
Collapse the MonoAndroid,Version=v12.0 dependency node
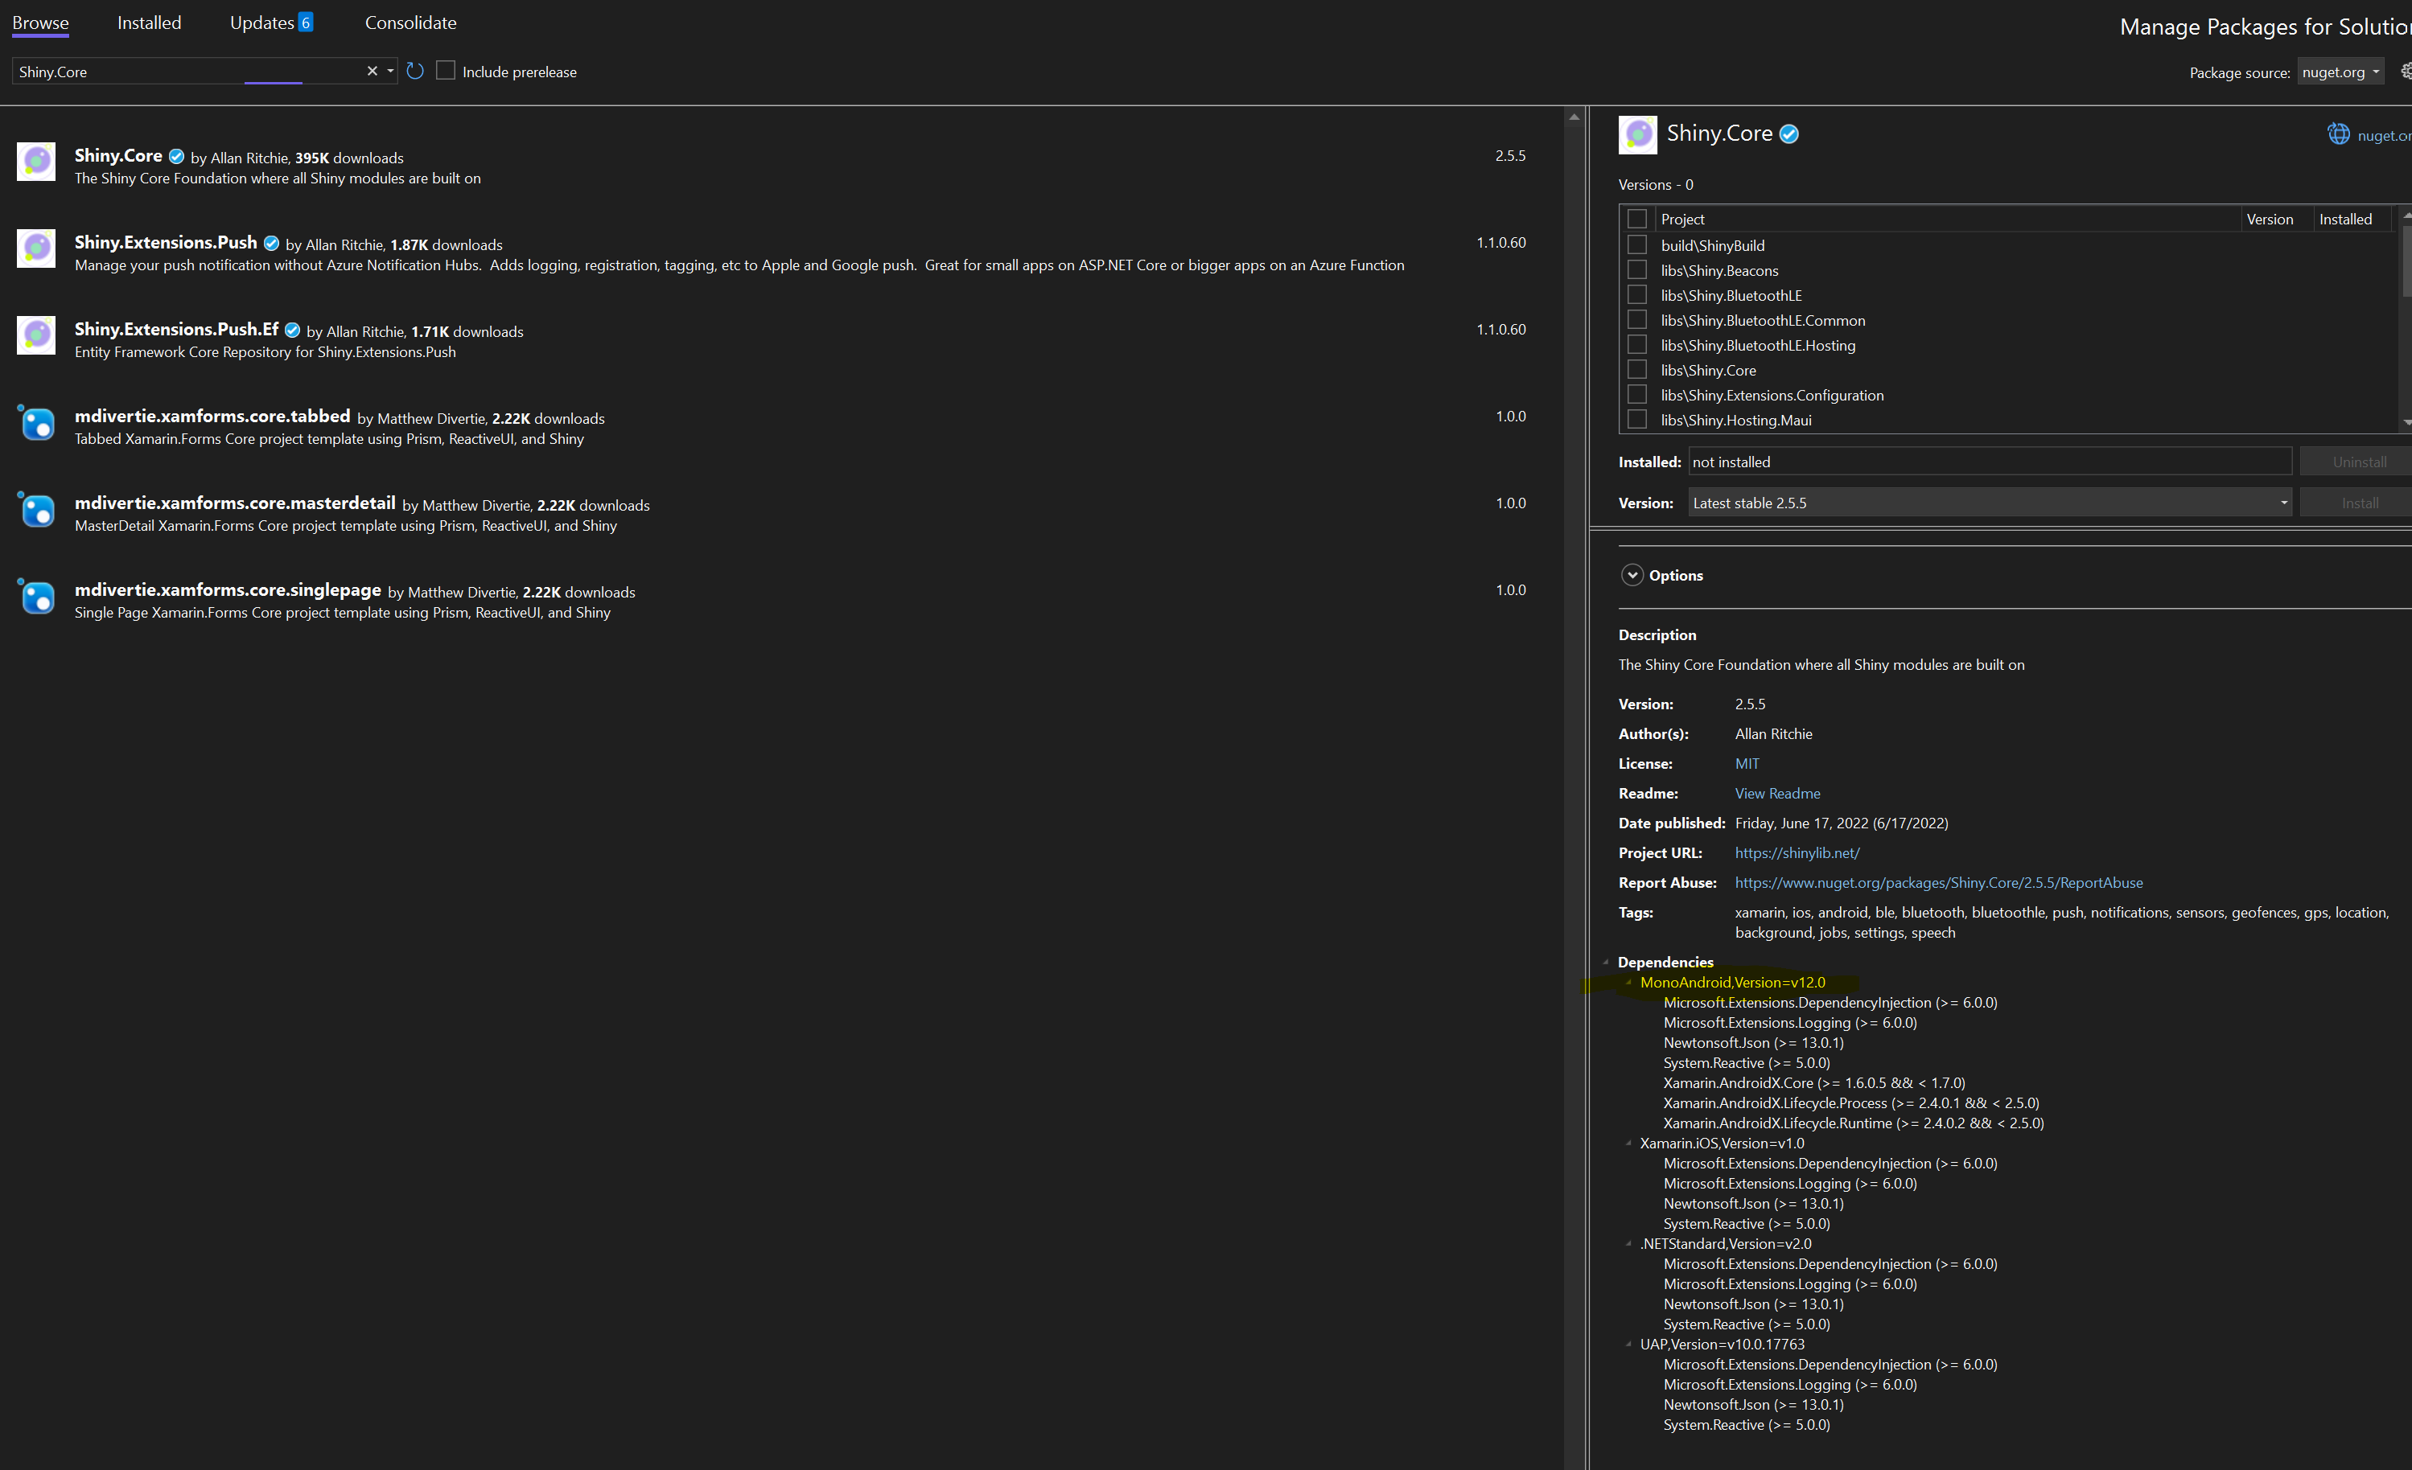[x=1628, y=983]
